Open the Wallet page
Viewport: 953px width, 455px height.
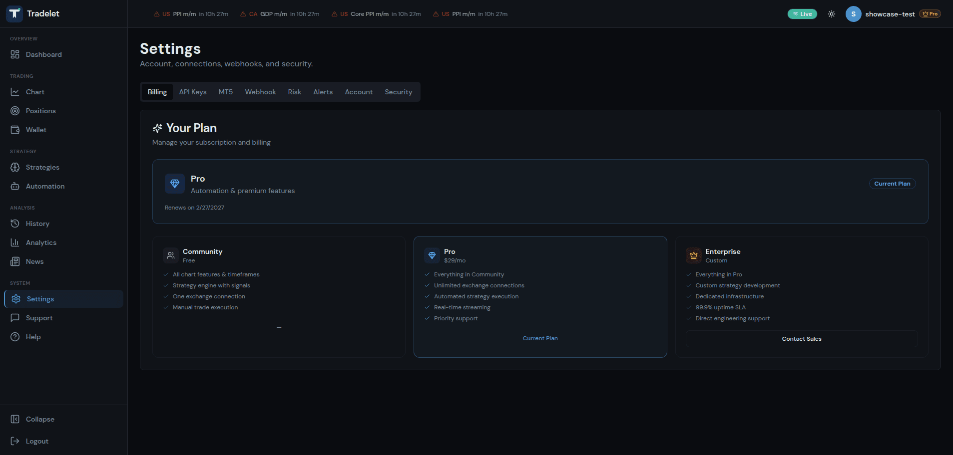click(x=36, y=130)
